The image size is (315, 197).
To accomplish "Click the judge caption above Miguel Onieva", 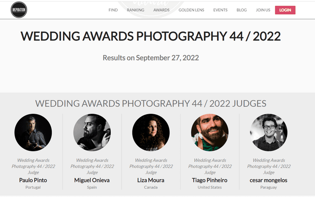I will click(92, 166).
